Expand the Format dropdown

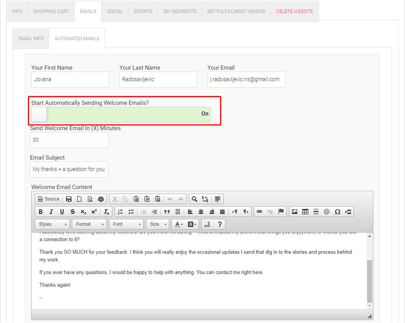point(90,224)
